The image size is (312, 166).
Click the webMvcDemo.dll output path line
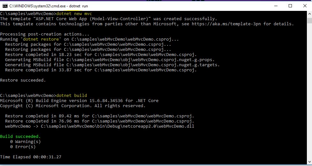(x=99, y=126)
